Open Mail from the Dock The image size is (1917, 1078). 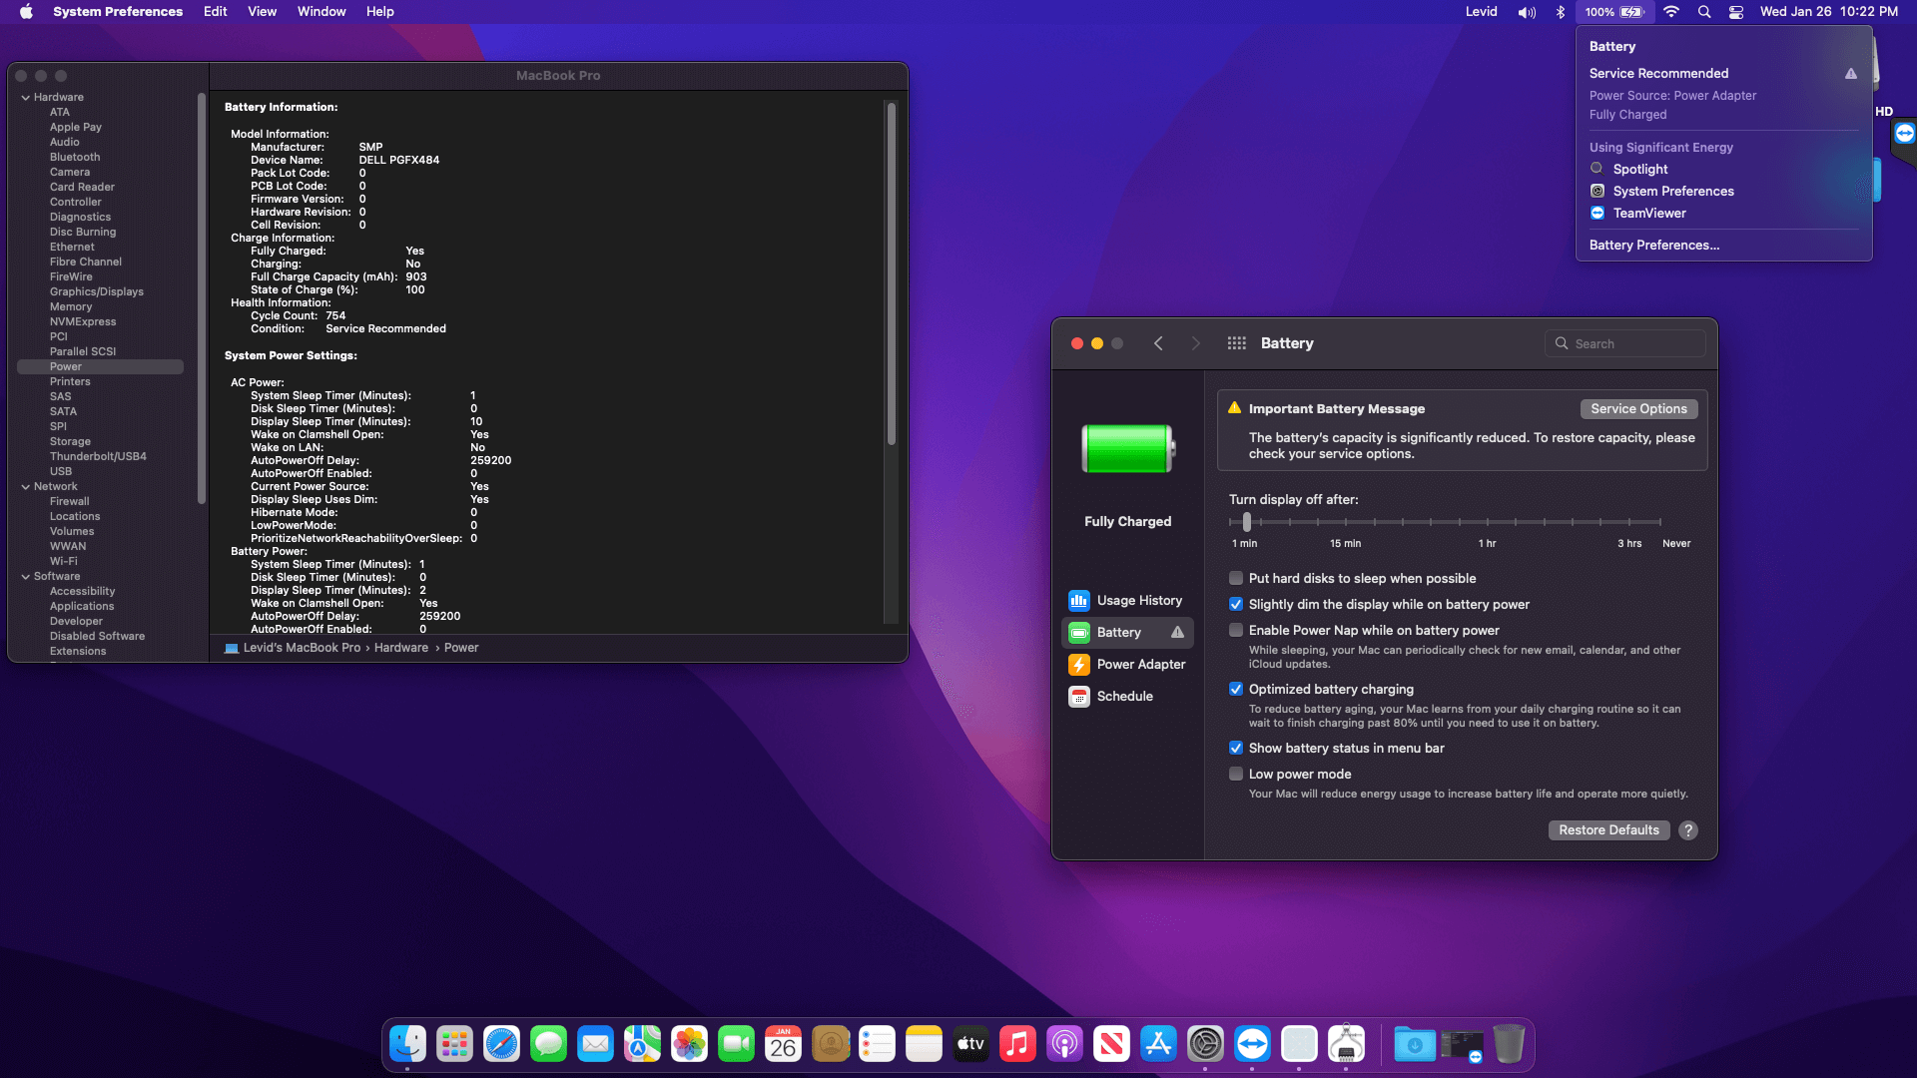[595, 1045]
